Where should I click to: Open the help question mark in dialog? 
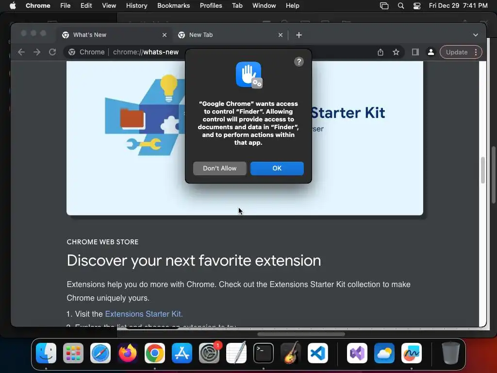(298, 62)
